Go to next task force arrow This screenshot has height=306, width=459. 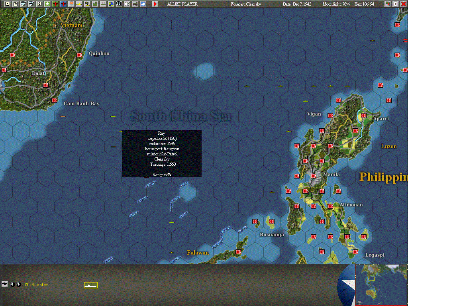point(19,284)
